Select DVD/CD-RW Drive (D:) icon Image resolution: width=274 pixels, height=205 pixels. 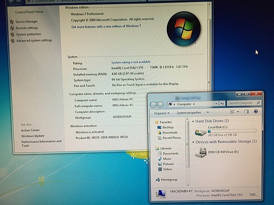coord(201,153)
